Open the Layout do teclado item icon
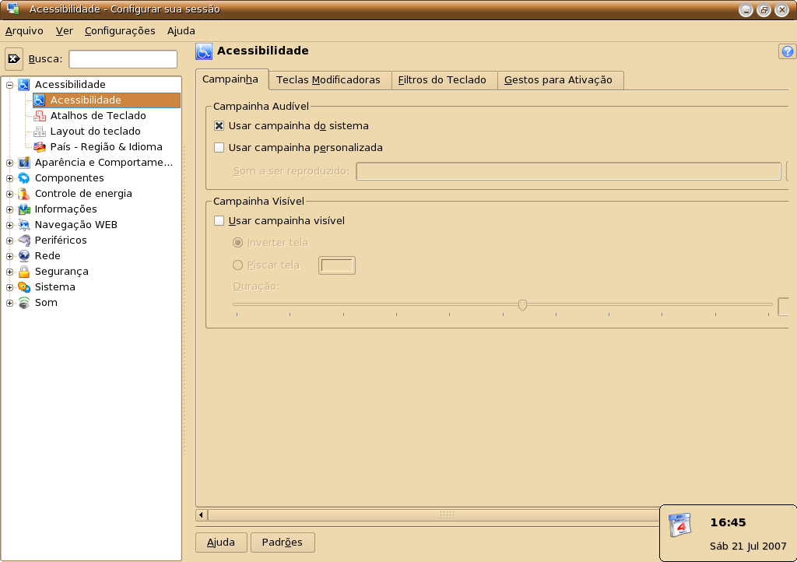The height and width of the screenshot is (562, 797). tap(40, 132)
